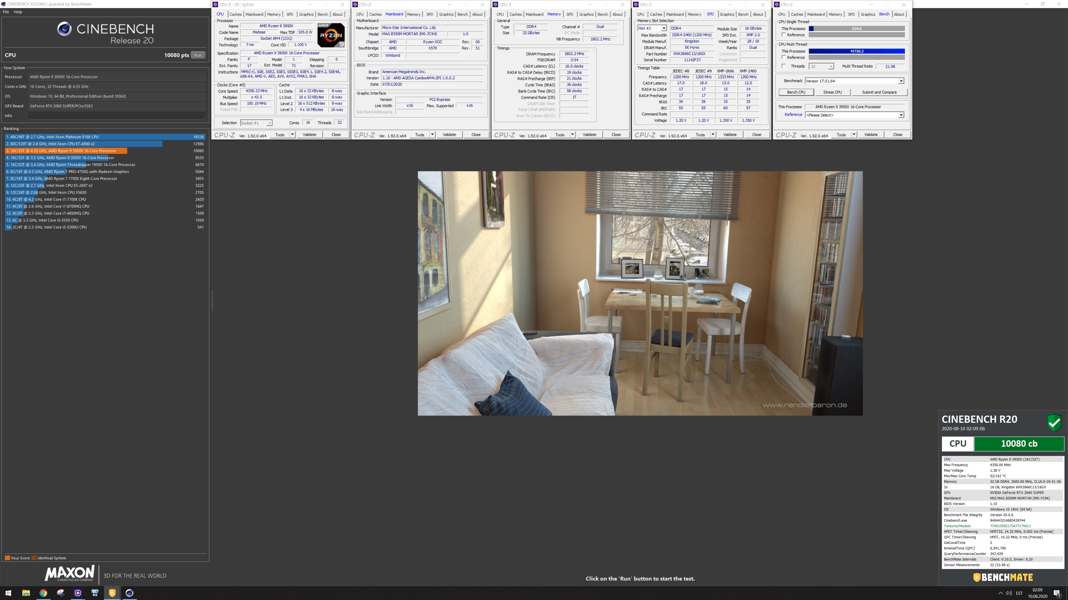Click the BenchMate shield icon on the taskbar
The width and height of the screenshot is (1068, 600).
tap(112, 592)
